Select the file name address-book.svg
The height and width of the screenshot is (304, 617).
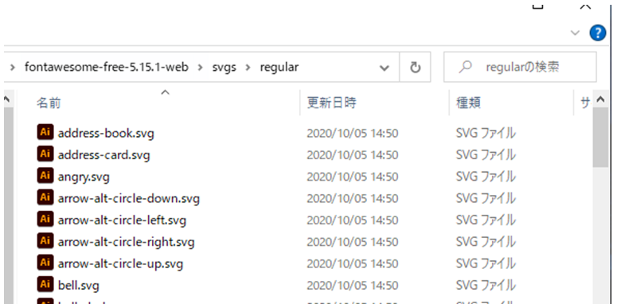[x=106, y=134]
